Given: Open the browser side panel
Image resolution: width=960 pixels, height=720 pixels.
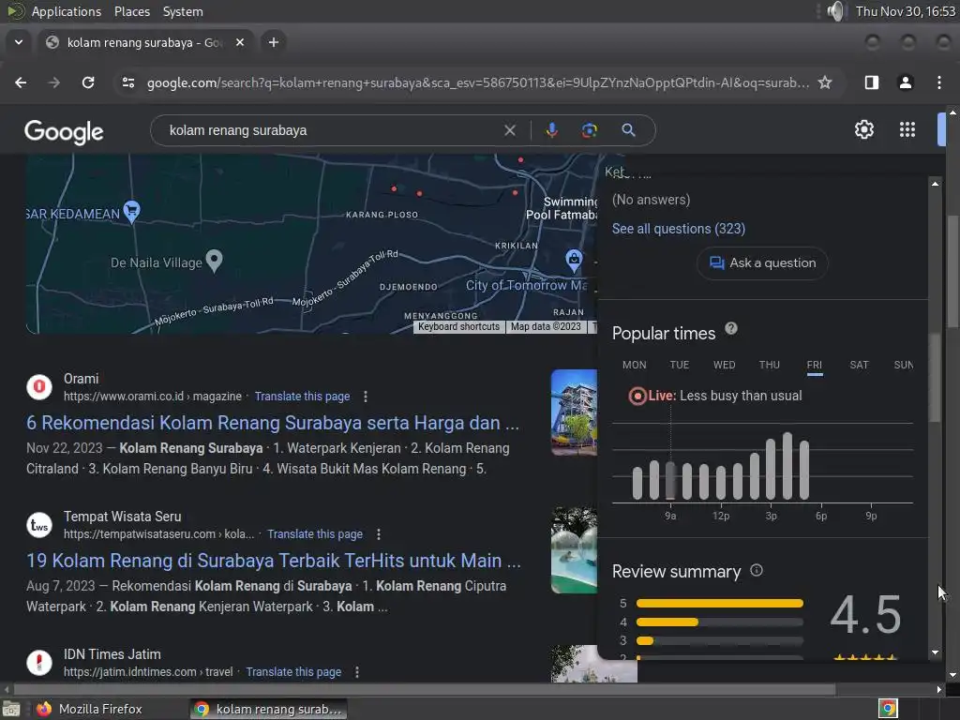Looking at the screenshot, I should click(872, 82).
